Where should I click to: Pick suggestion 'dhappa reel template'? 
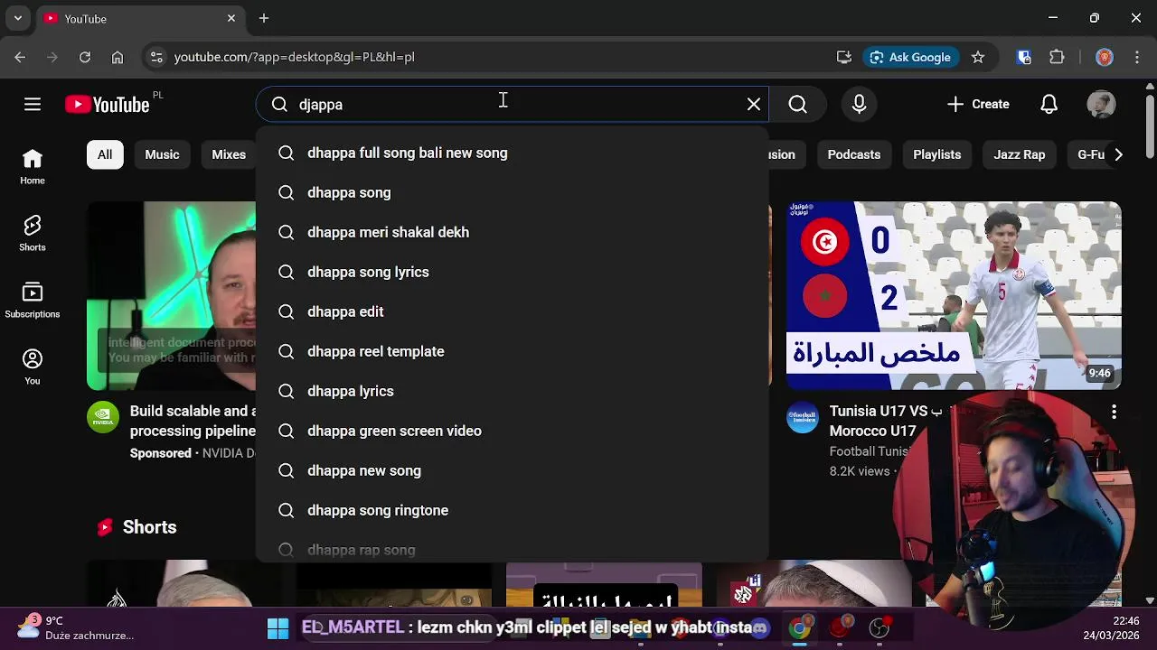coord(512,351)
